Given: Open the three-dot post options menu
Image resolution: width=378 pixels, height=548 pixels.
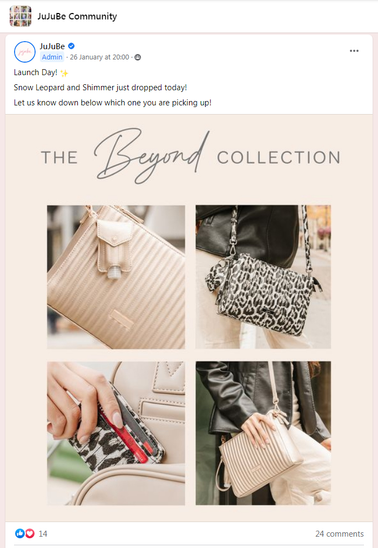Looking at the screenshot, I should [354, 51].
